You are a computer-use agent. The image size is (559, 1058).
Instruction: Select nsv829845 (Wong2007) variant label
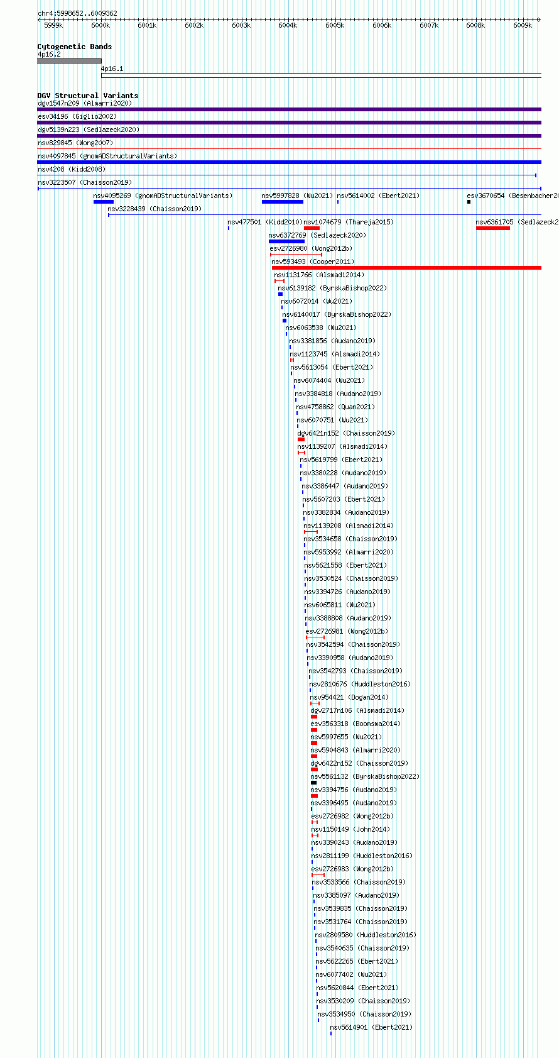tap(75, 143)
